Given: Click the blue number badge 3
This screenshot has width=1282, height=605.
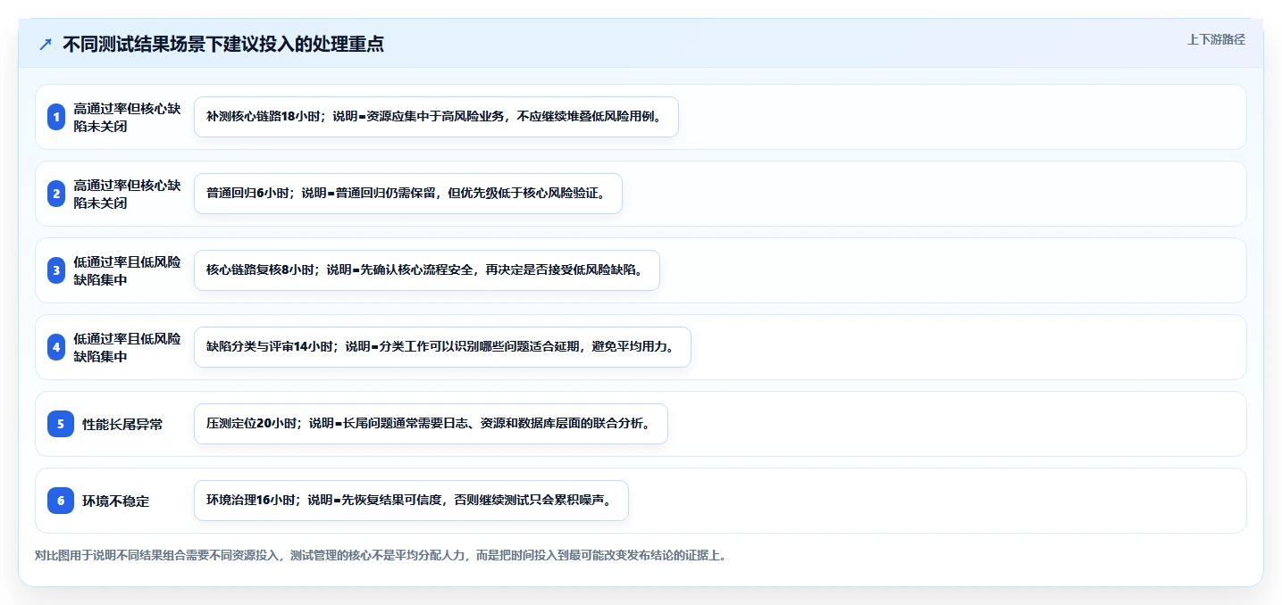Looking at the screenshot, I should coord(56,270).
